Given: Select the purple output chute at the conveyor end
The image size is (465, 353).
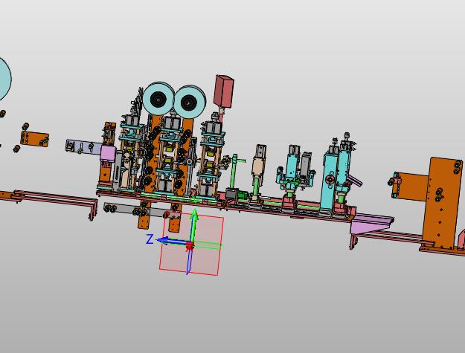Looking at the screenshot, I should point(372,224).
